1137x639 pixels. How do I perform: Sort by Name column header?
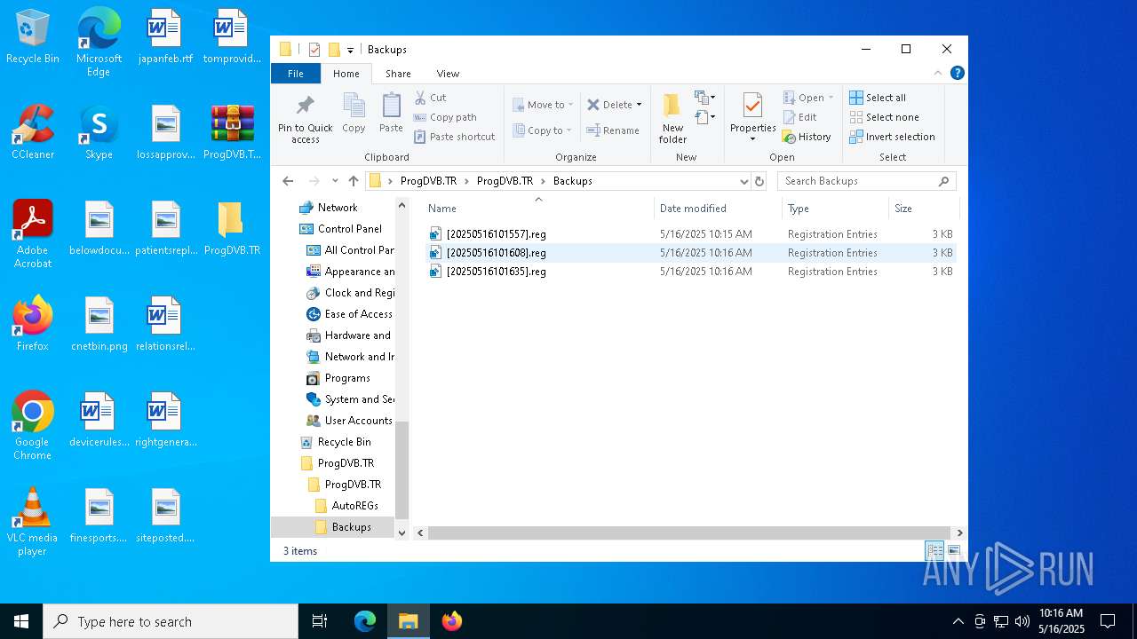(x=538, y=209)
